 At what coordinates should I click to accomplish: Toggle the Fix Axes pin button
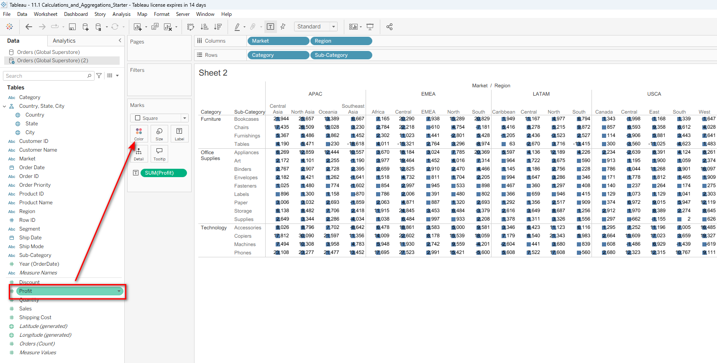point(283,27)
